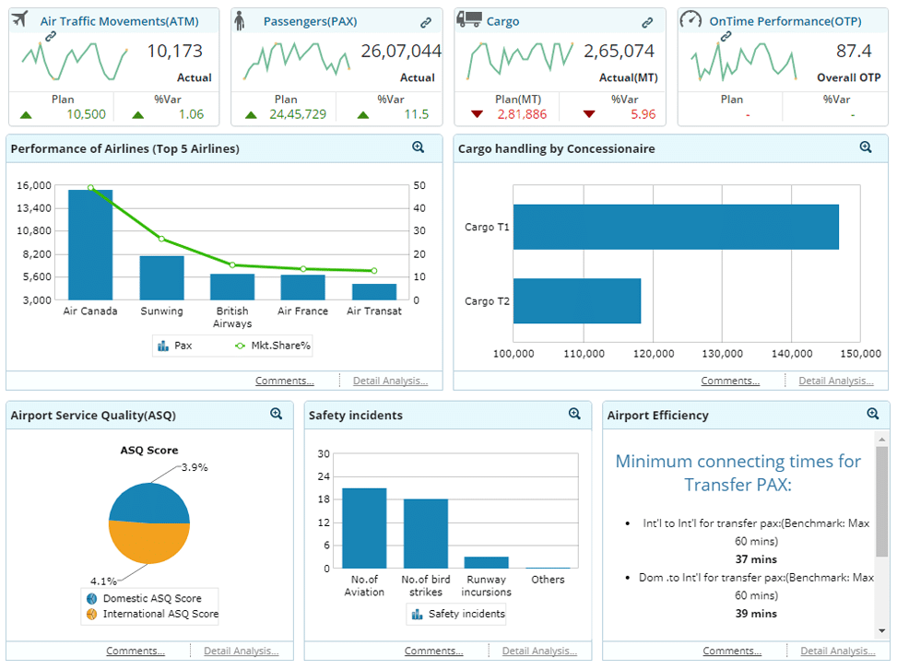
Task: Open Comments on Performance of Airlines panel
Action: [284, 381]
